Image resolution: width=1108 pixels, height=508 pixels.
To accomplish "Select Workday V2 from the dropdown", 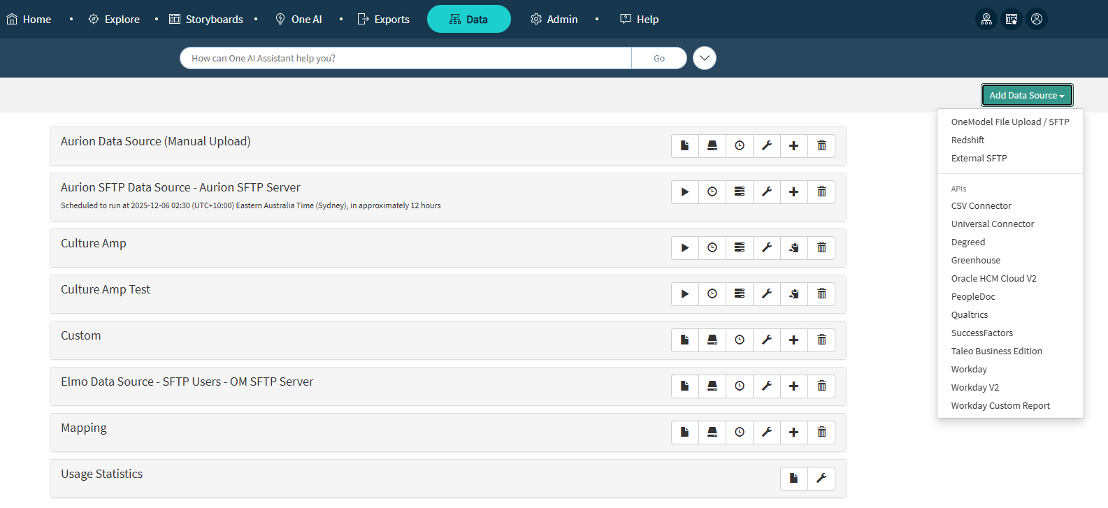I will [974, 387].
